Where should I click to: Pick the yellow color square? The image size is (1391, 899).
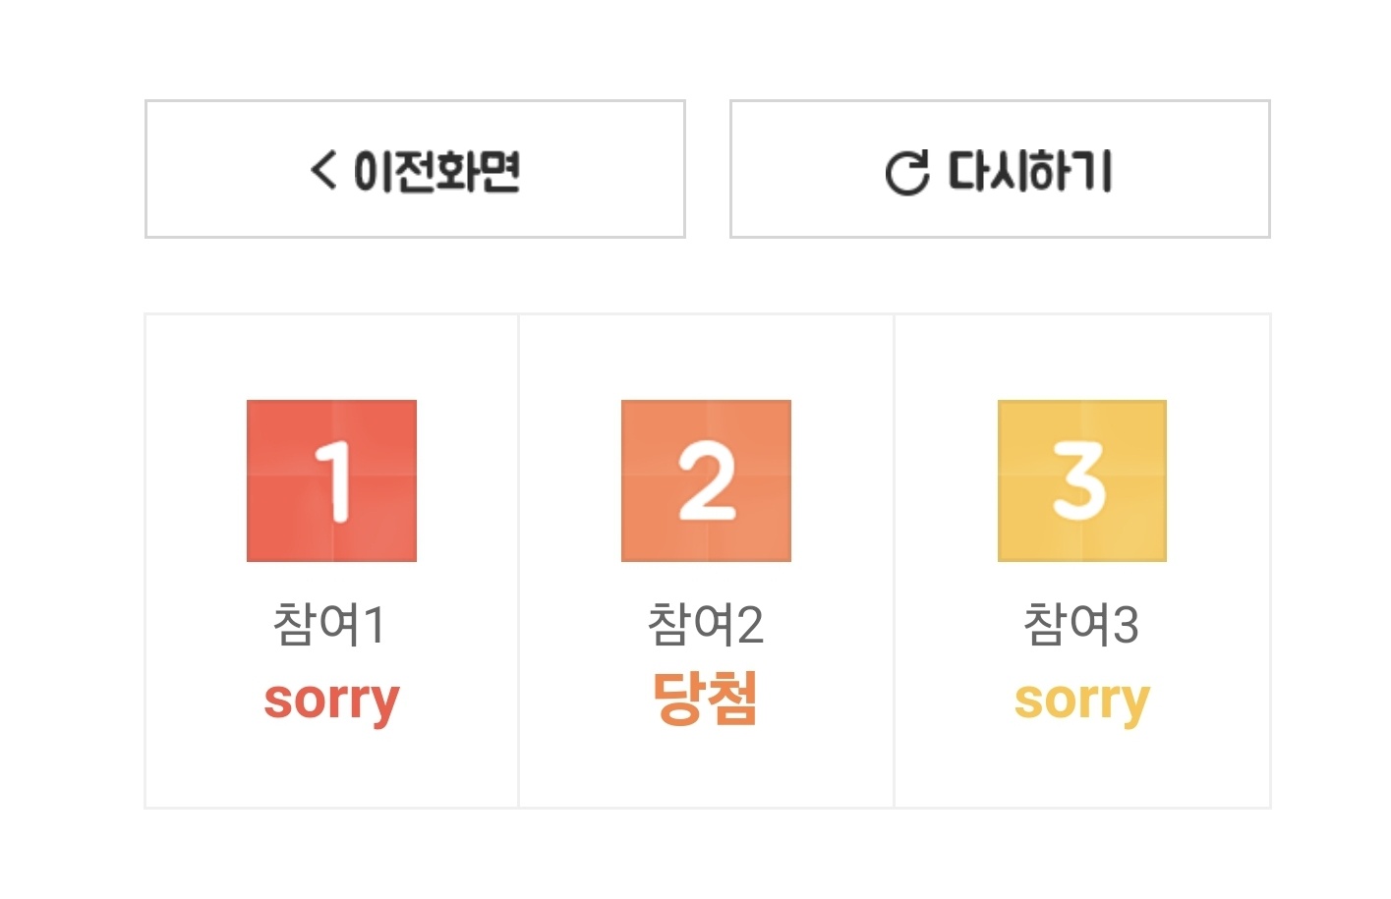click(1081, 480)
